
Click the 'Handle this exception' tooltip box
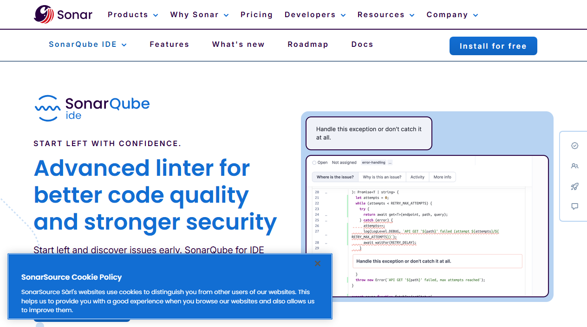click(369, 133)
